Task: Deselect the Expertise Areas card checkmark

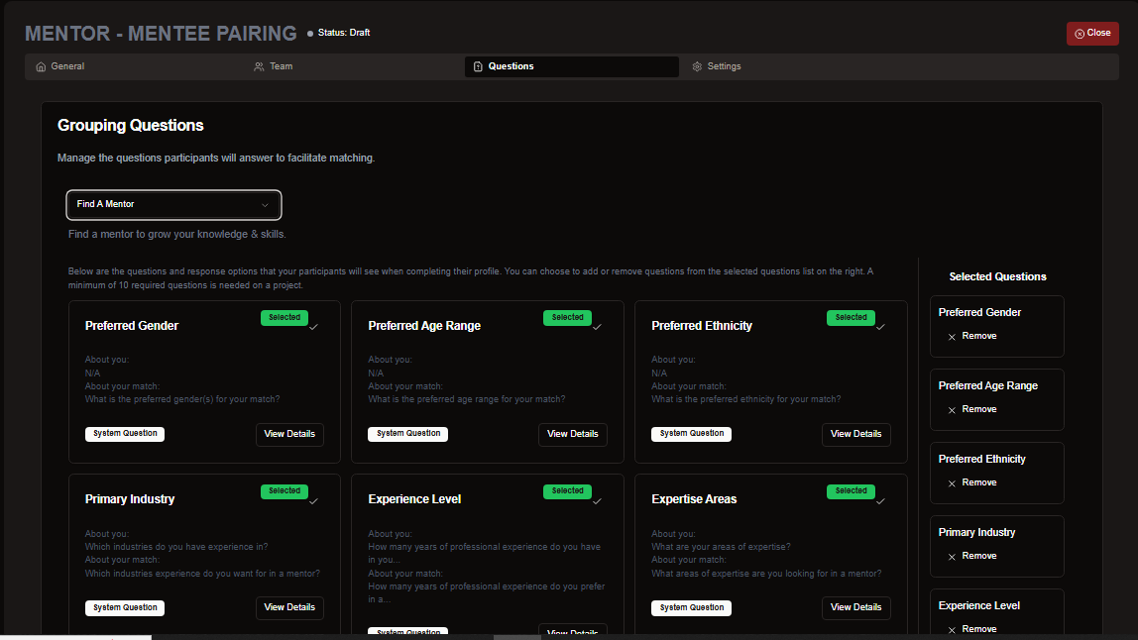Action: pyautogui.click(x=880, y=500)
